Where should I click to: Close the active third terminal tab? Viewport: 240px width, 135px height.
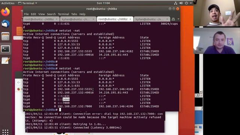[x=130, y=19]
